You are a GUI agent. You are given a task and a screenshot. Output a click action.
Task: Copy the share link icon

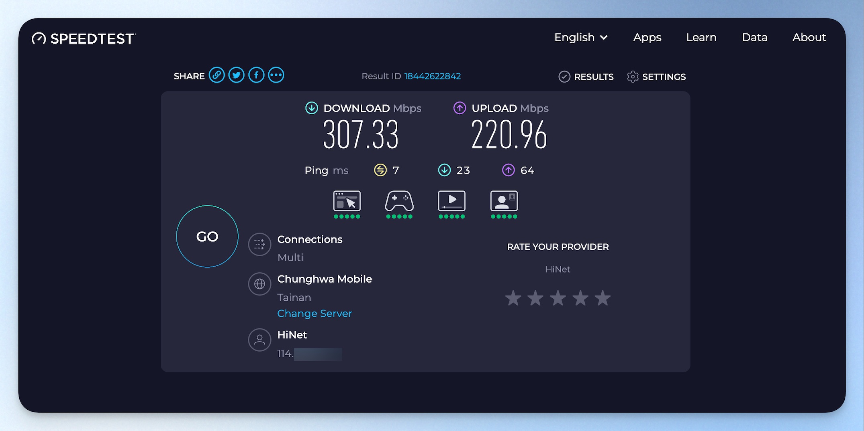(x=217, y=75)
